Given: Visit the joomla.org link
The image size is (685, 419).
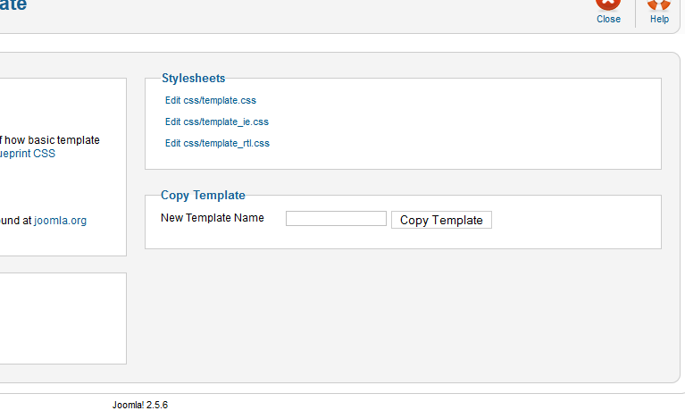Looking at the screenshot, I should 61,221.
